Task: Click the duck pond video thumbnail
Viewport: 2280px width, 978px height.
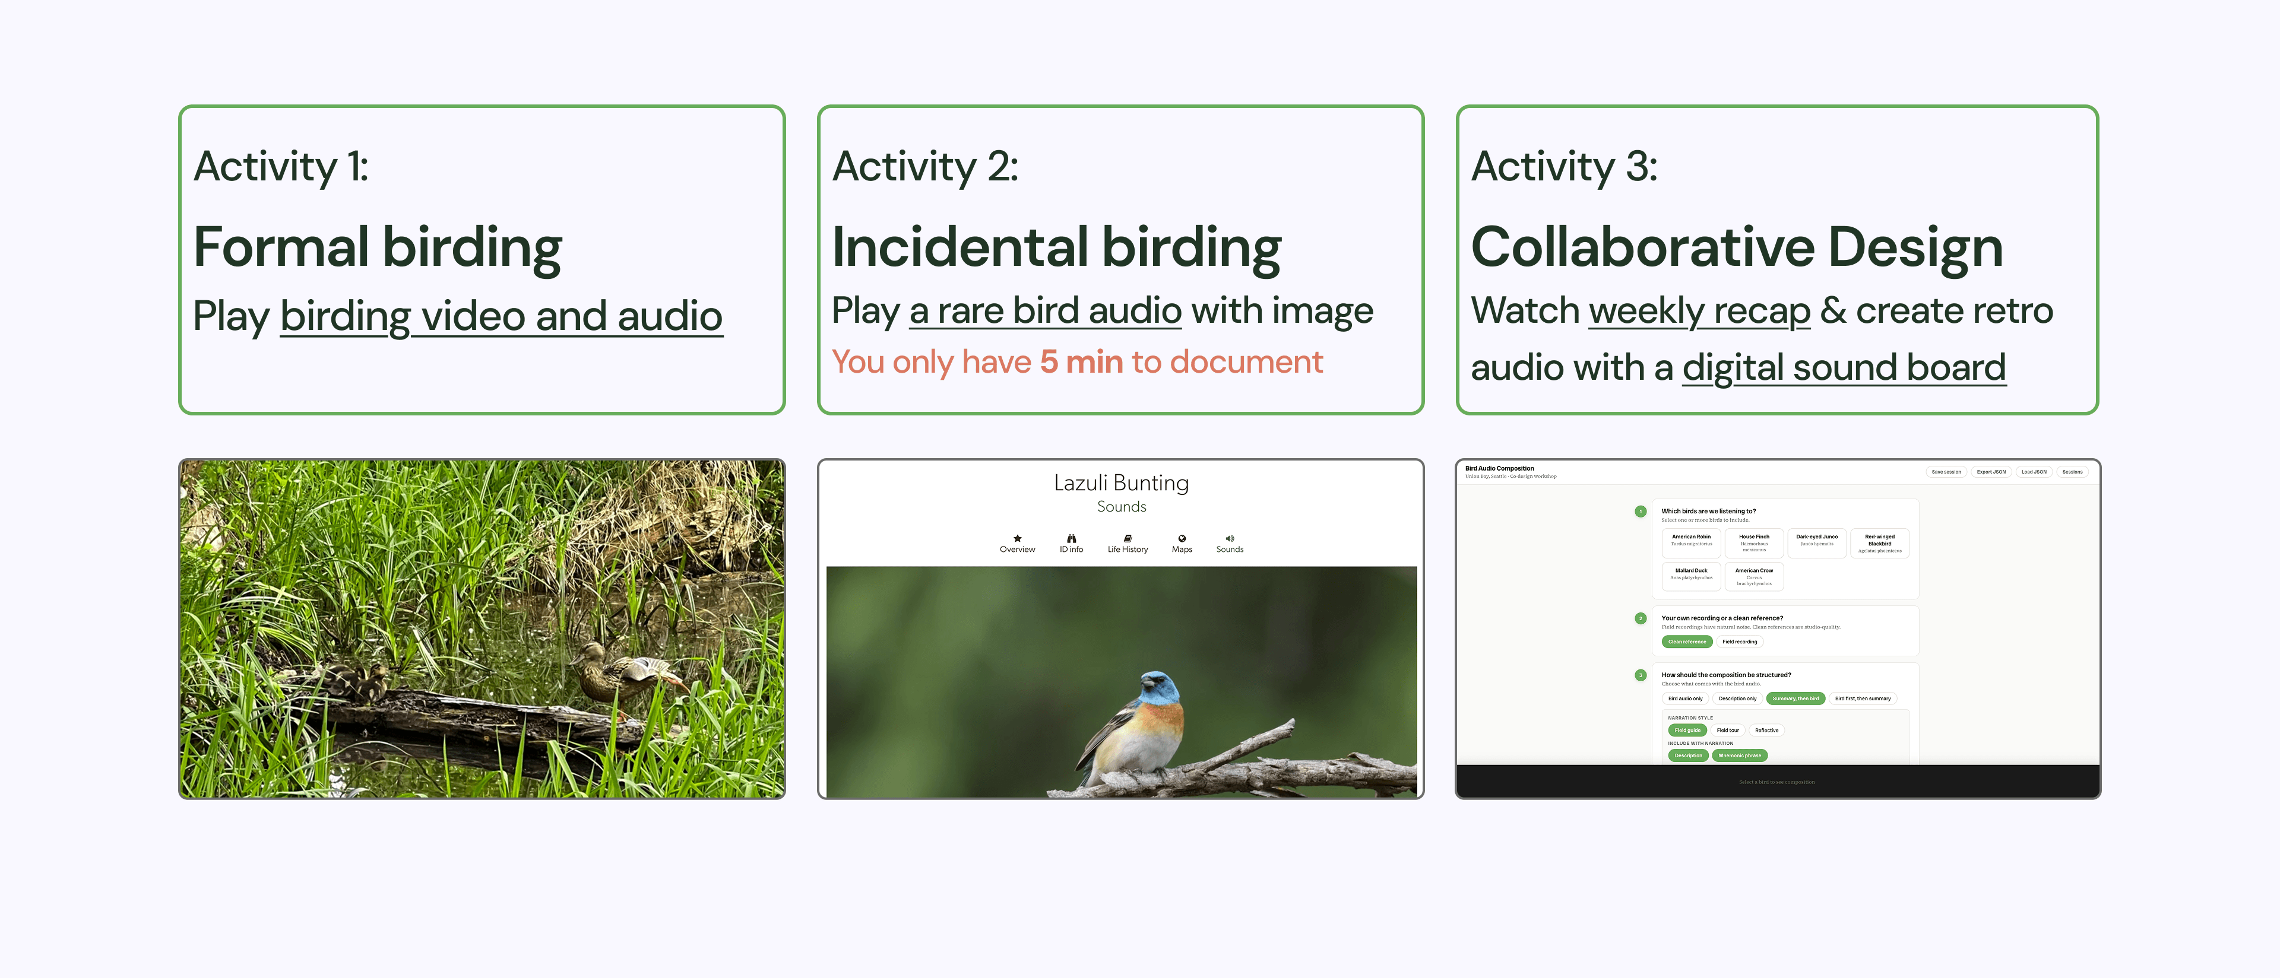Action: coord(482,628)
